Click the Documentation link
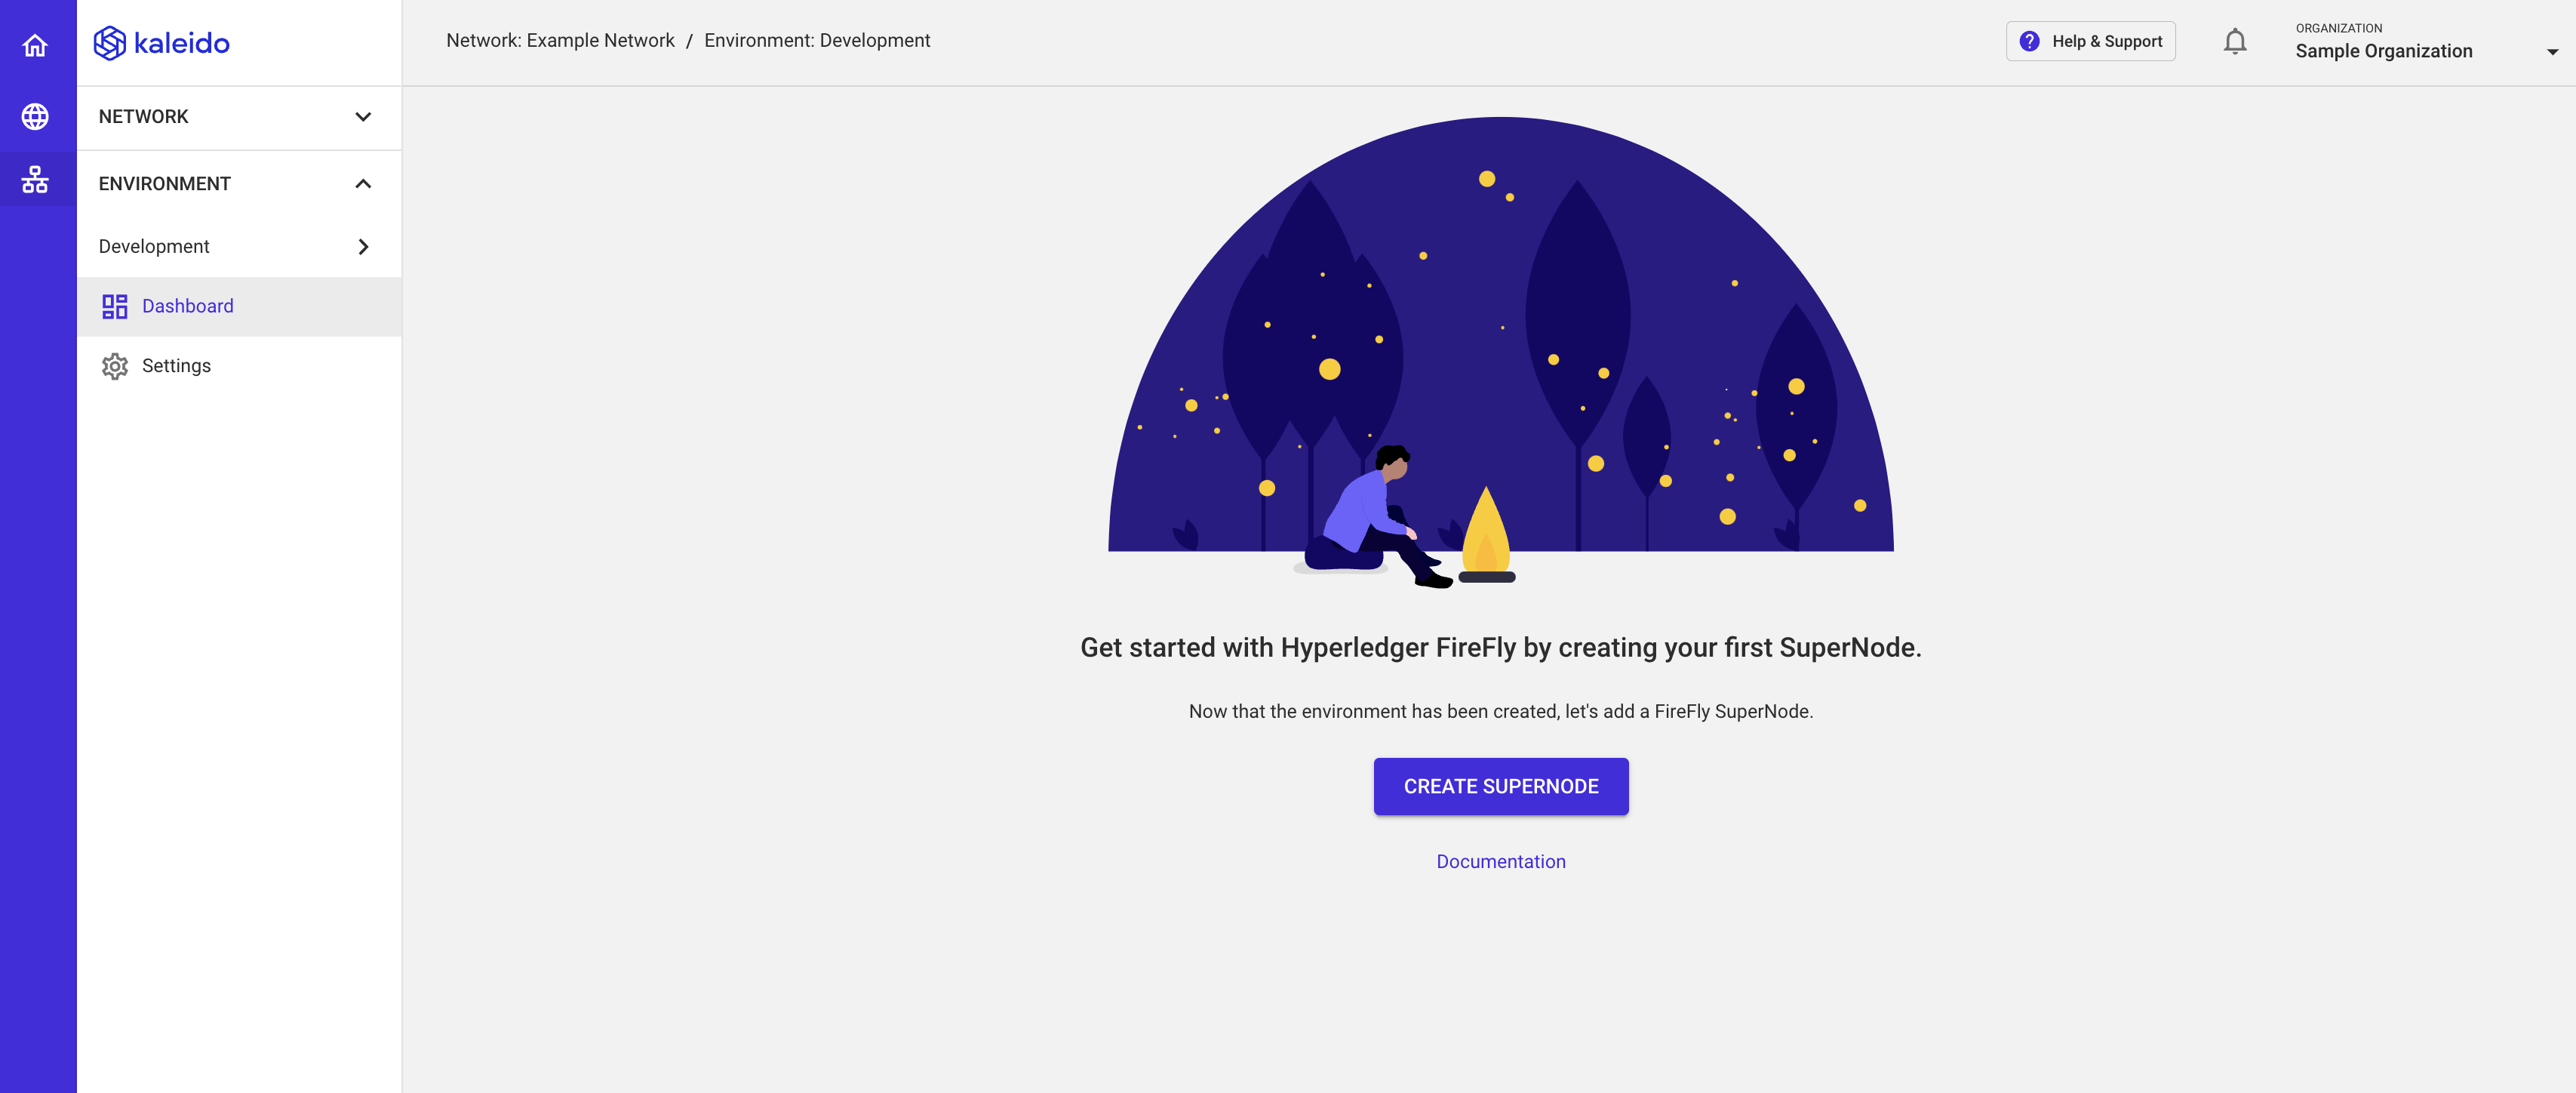Image resolution: width=2576 pixels, height=1093 pixels. point(1502,861)
